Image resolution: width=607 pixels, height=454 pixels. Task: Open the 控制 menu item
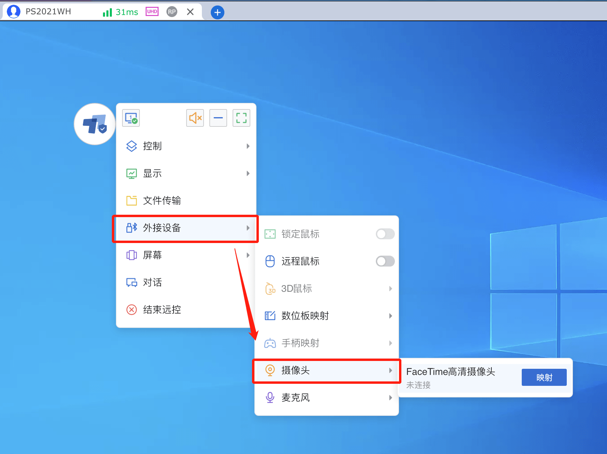(186, 146)
